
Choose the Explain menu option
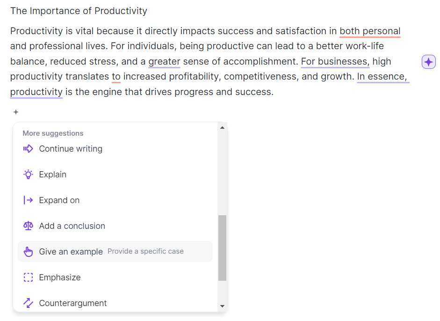53,175
